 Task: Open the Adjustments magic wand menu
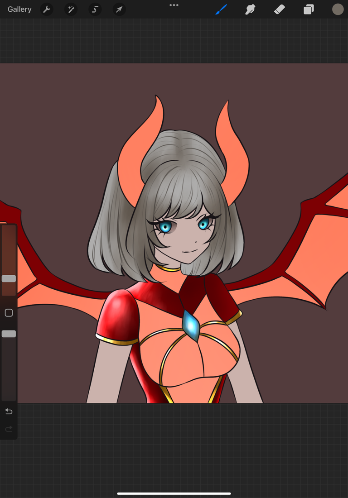point(71,9)
